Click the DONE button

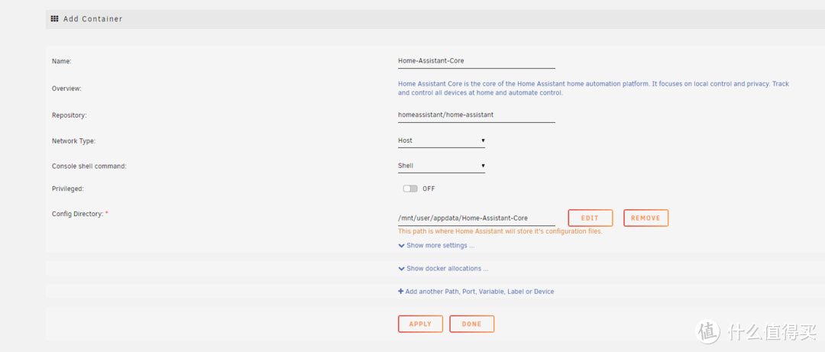pos(472,324)
